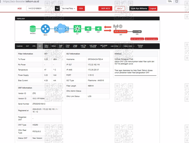The image size is (189, 143).
Task: Click the WiFi antenna icon above ONT
Action: [116, 26]
